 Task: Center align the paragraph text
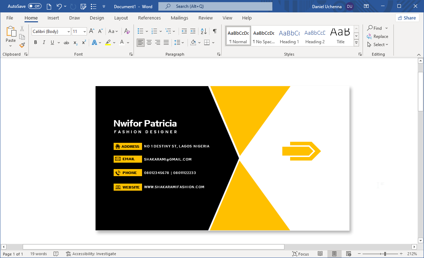click(149, 43)
